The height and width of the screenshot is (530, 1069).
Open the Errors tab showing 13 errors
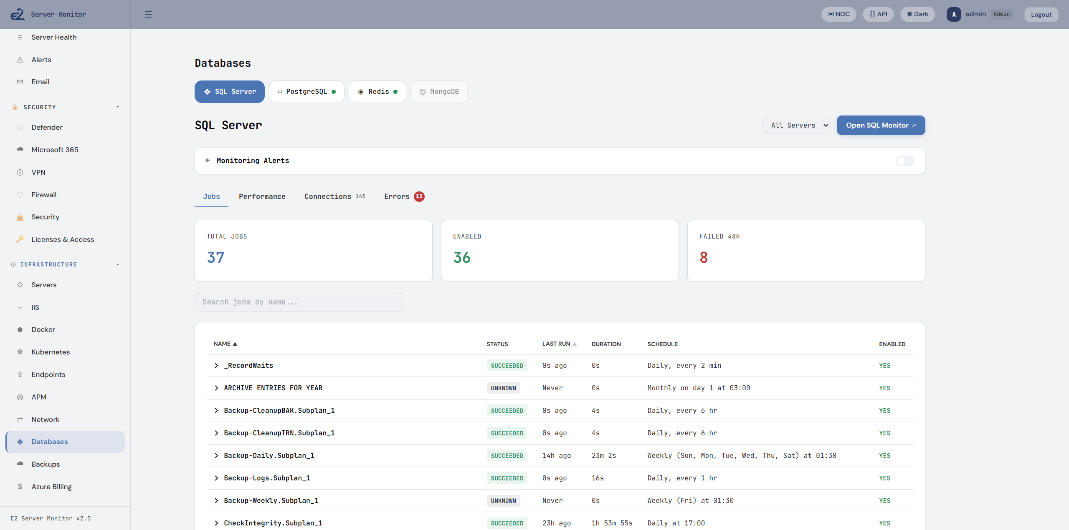point(397,196)
